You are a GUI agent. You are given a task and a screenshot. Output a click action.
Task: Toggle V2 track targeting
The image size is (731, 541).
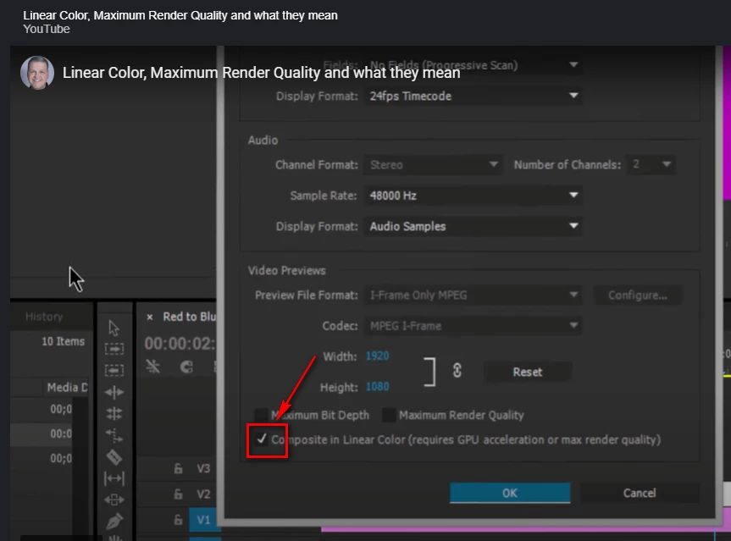203,494
